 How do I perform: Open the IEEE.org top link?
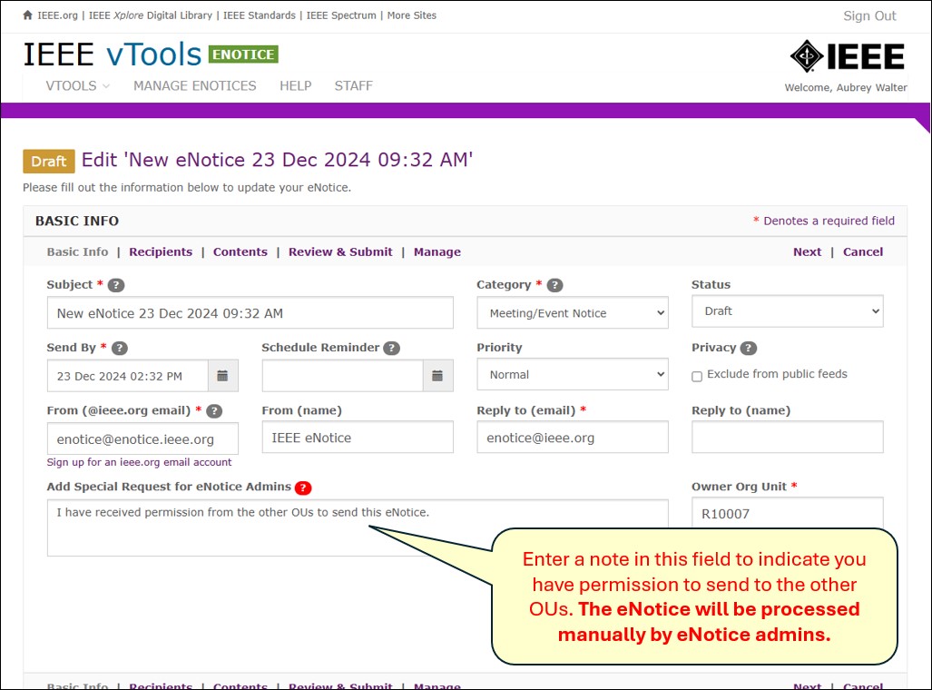tap(58, 15)
